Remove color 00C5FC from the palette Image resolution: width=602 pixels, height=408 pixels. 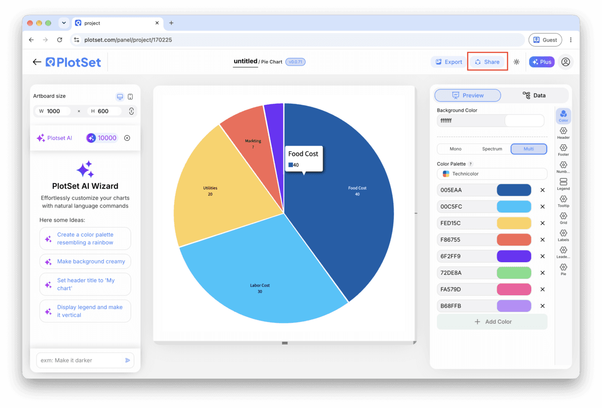542,207
